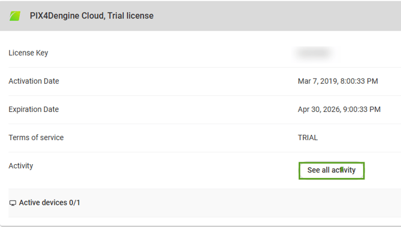401x227 pixels.
Task: Click the Active devices monitor icon
Action: 13,203
